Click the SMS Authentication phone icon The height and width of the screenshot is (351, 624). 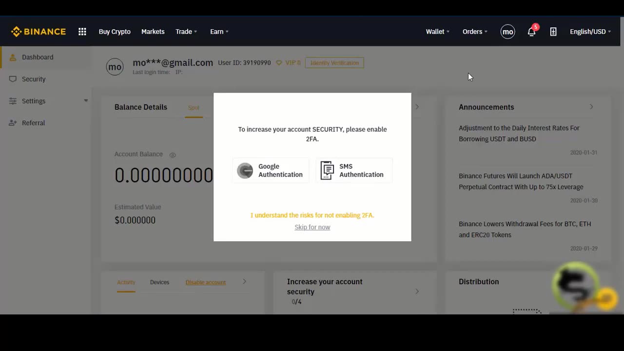(x=327, y=171)
